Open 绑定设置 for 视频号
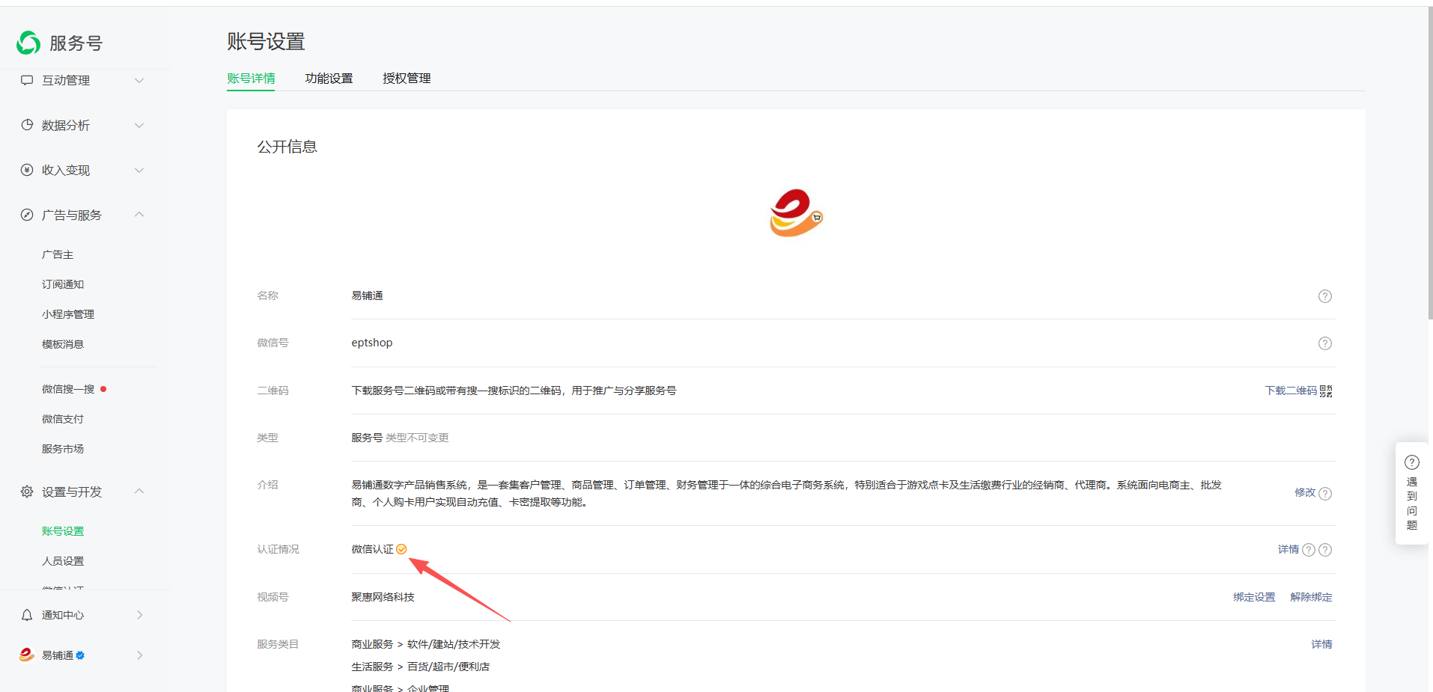Screen dimensions: 1433x692 1254,597
